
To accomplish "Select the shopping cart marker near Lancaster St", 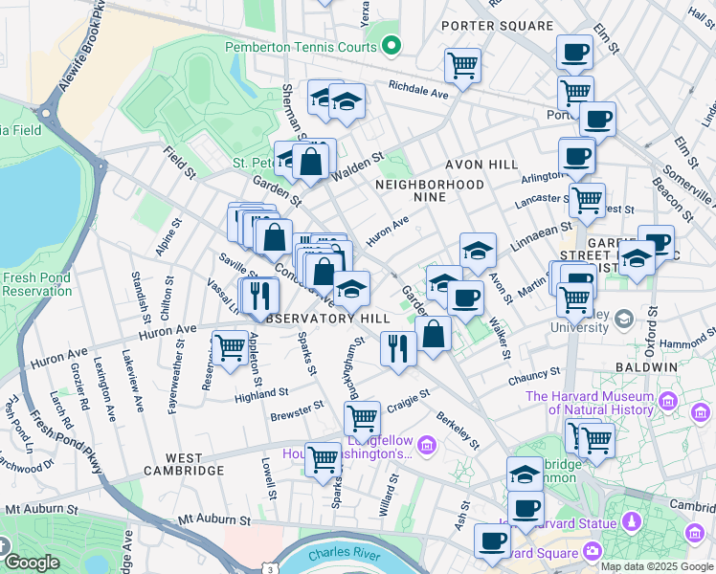I will click(587, 202).
